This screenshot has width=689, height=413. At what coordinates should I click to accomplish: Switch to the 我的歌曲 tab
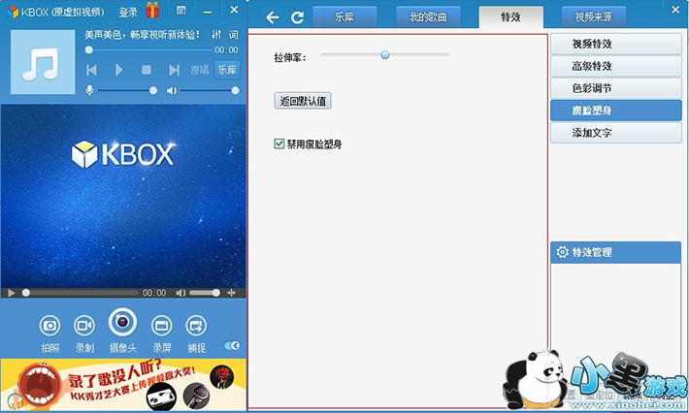click(x=428, y=17)
